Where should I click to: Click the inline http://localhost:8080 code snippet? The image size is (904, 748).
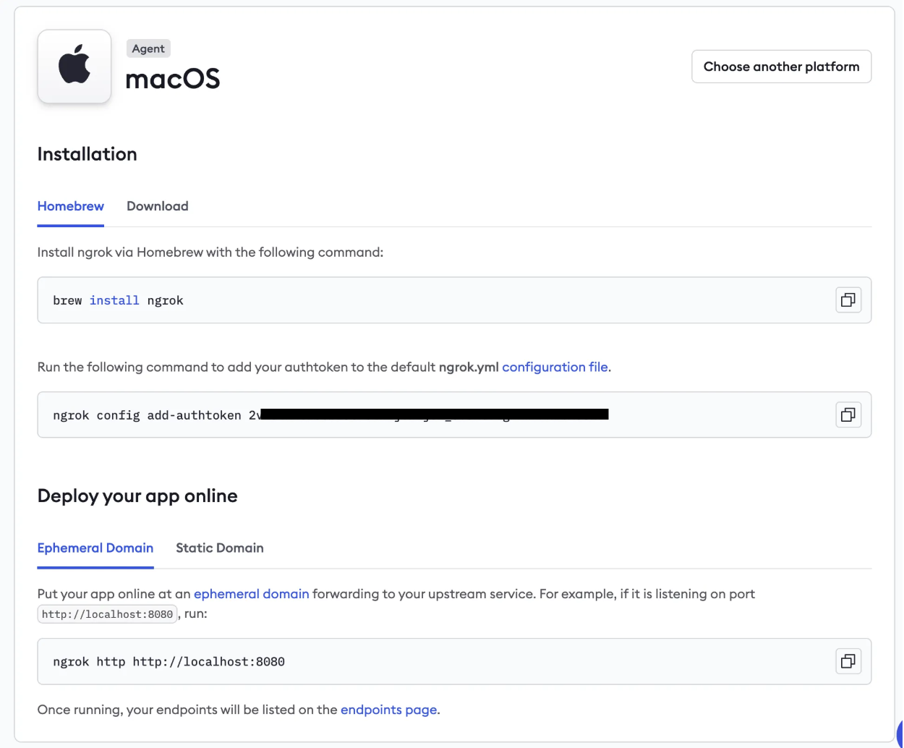[108, 614]
